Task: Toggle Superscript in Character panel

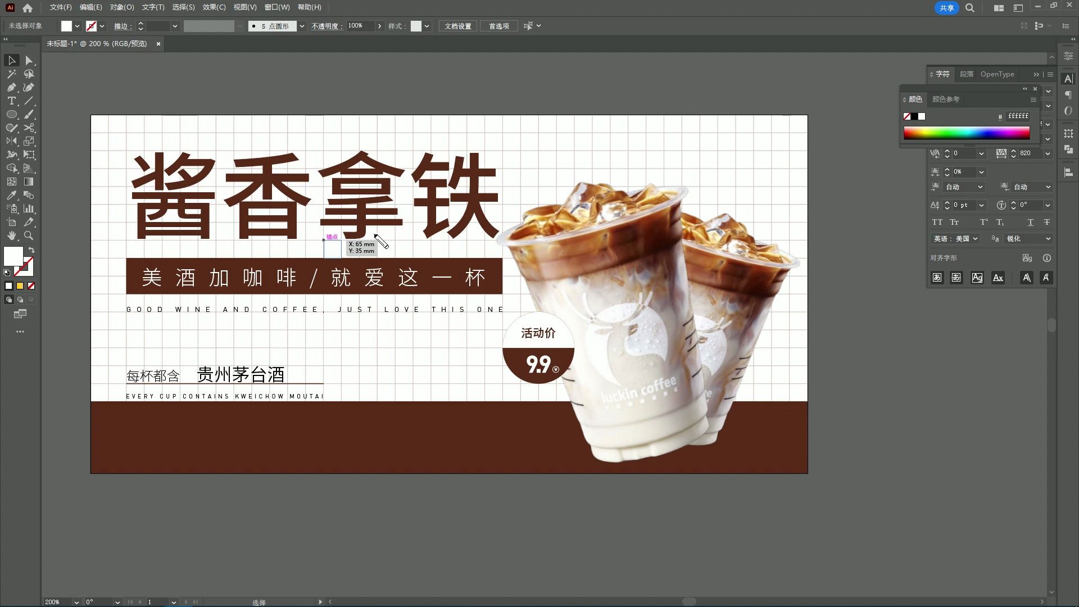Action: click(984, 222)
